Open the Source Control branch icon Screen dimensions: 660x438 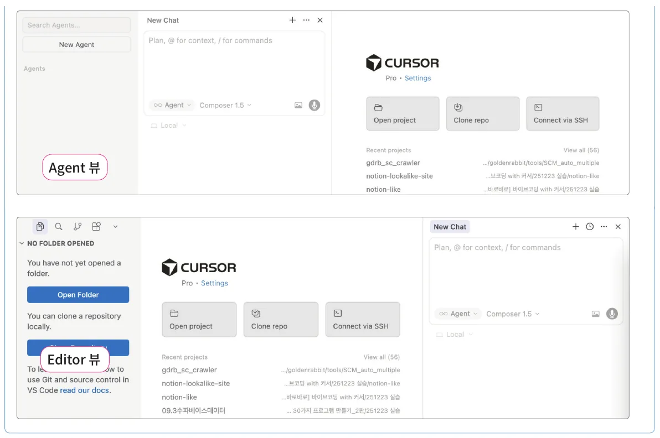(78, 227)
